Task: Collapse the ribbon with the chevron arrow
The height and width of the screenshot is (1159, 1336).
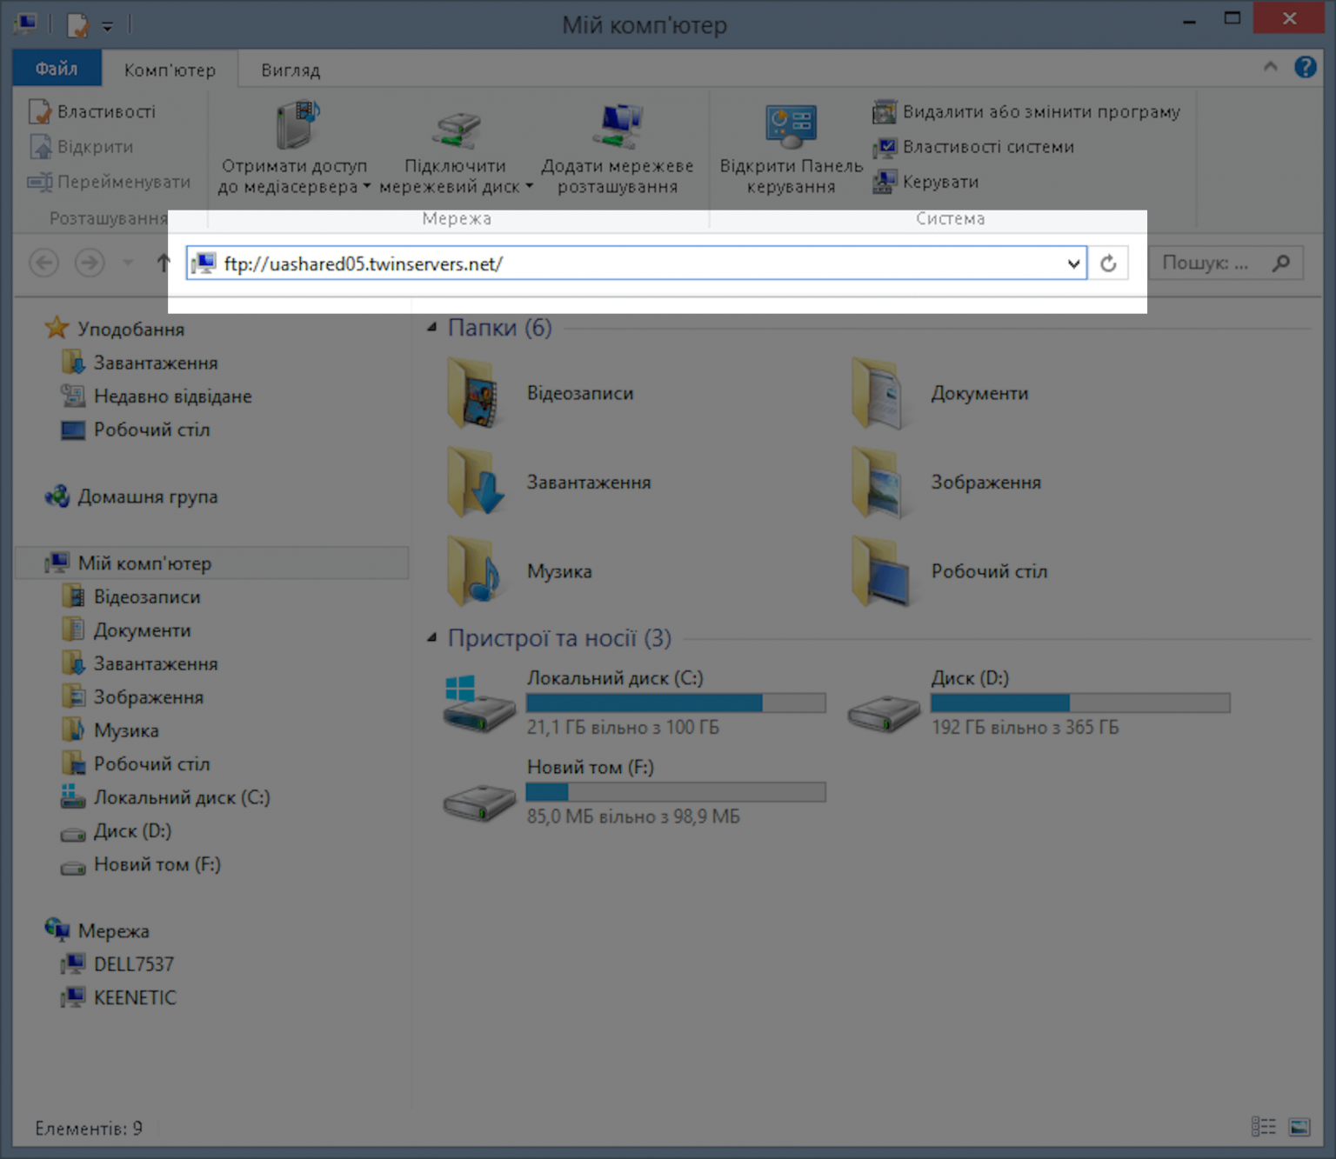Action: (1270, 67)
